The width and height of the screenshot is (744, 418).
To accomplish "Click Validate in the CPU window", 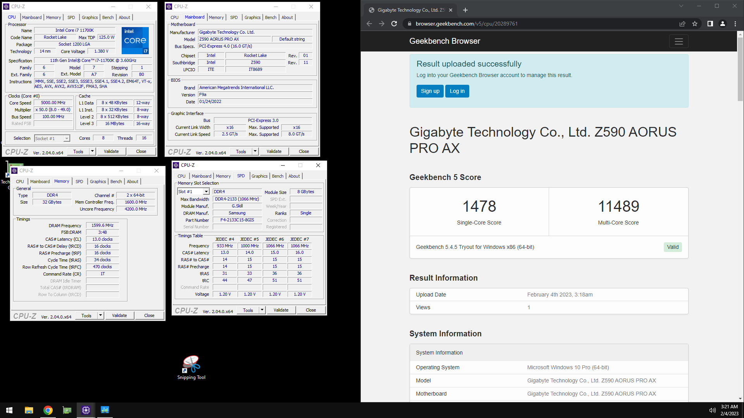I will coord(111,151).
